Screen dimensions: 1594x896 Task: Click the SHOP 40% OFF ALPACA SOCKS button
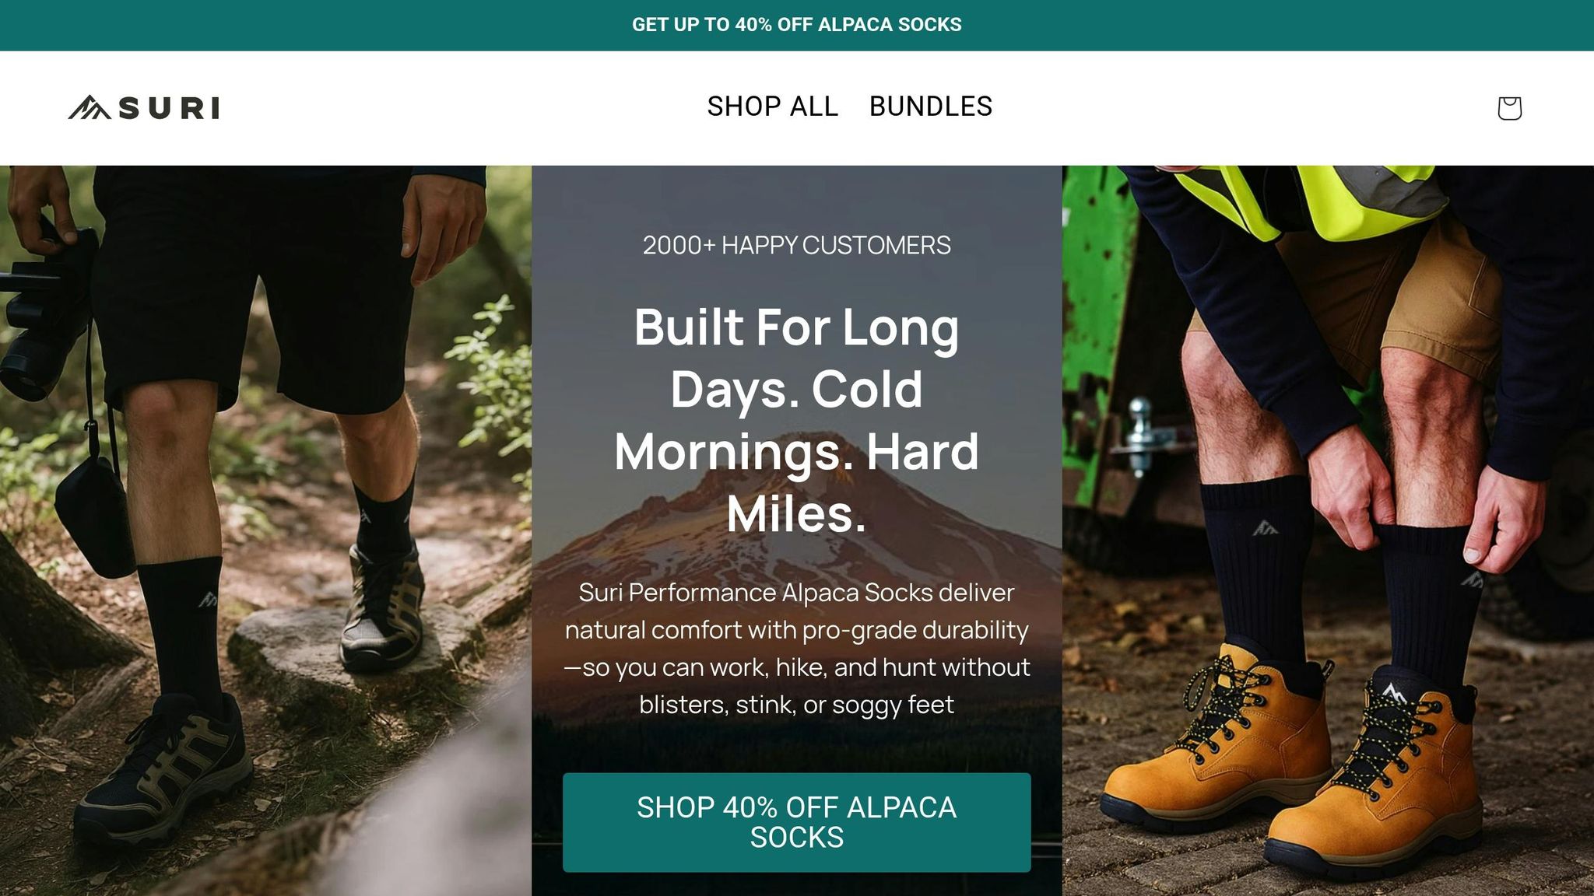tap(797, 822)
